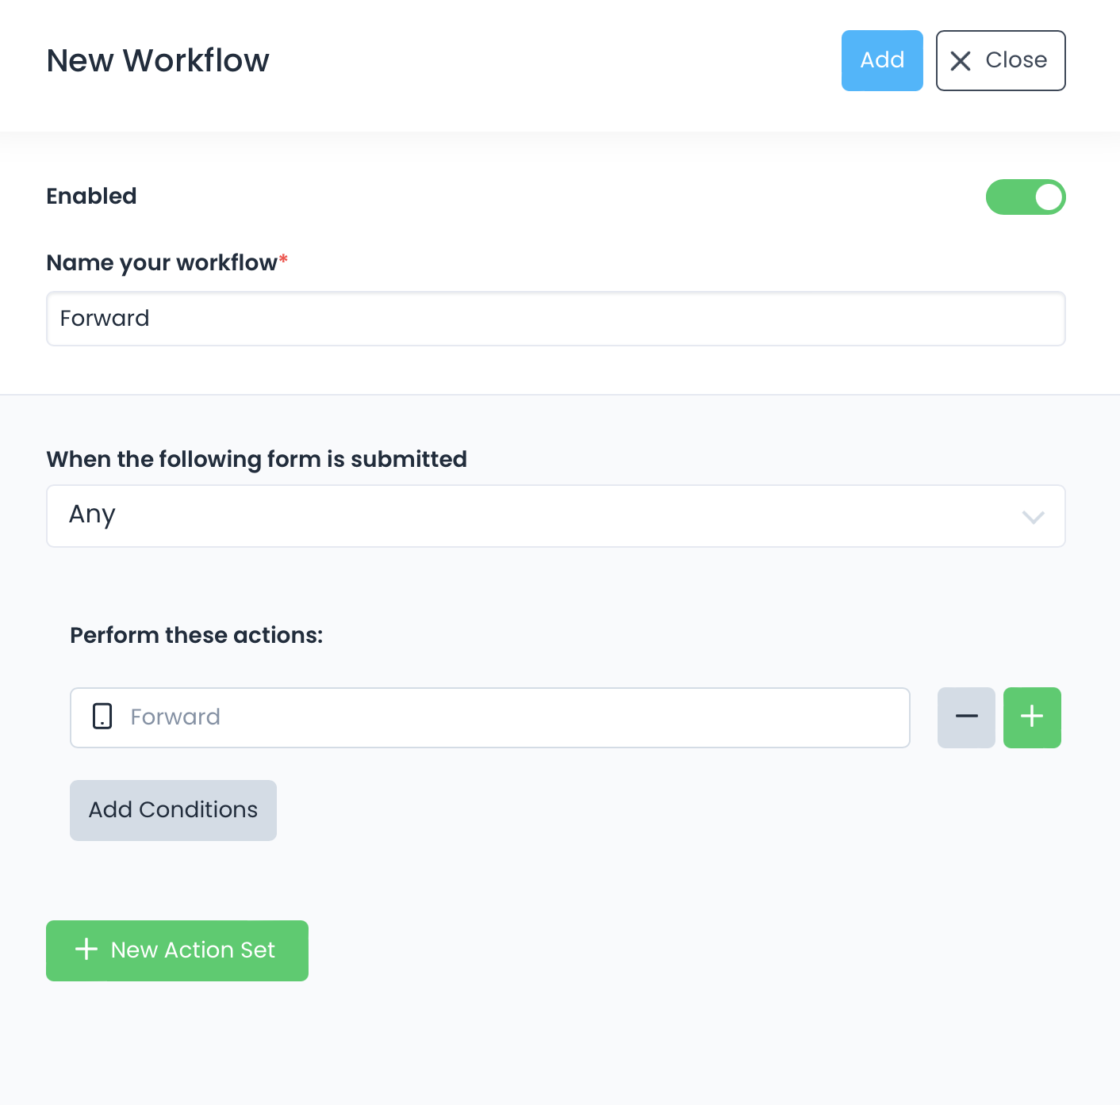Select the Perform these actions section header
The height and width of the screenshot is (1105, 1120).
click(196, 634)
